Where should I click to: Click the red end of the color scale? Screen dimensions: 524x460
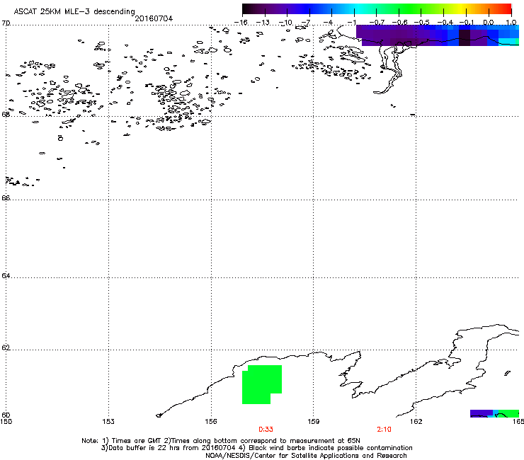click(x=505, y=9)
